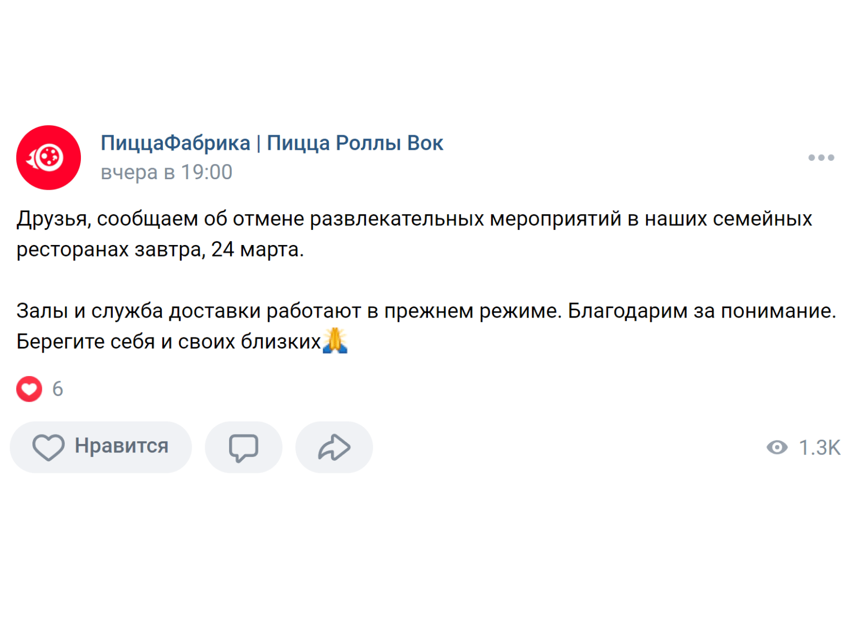The image size is (856, 620).
Task: Click the text Берегите себя и своих близких
Action: tap(168, 342)
